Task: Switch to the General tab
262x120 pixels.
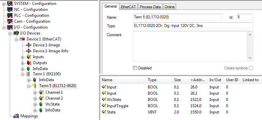Action: tap(111, 6)
